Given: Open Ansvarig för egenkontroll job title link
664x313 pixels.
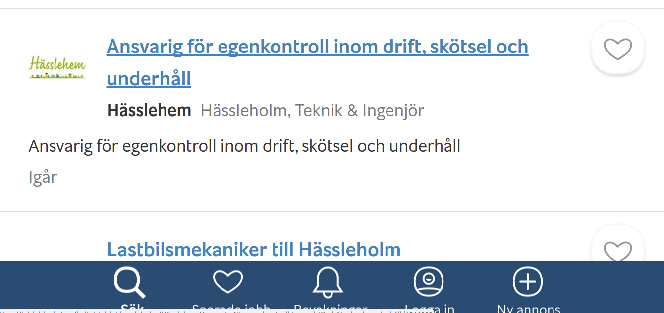Looking at the screenshot, I should (x=317, y=62).
